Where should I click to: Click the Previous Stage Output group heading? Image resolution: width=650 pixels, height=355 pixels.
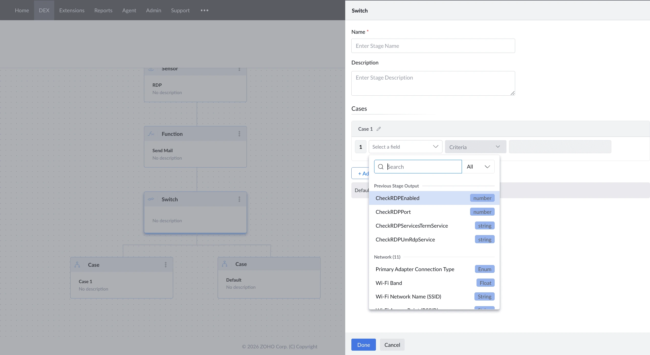coord(396,186)
